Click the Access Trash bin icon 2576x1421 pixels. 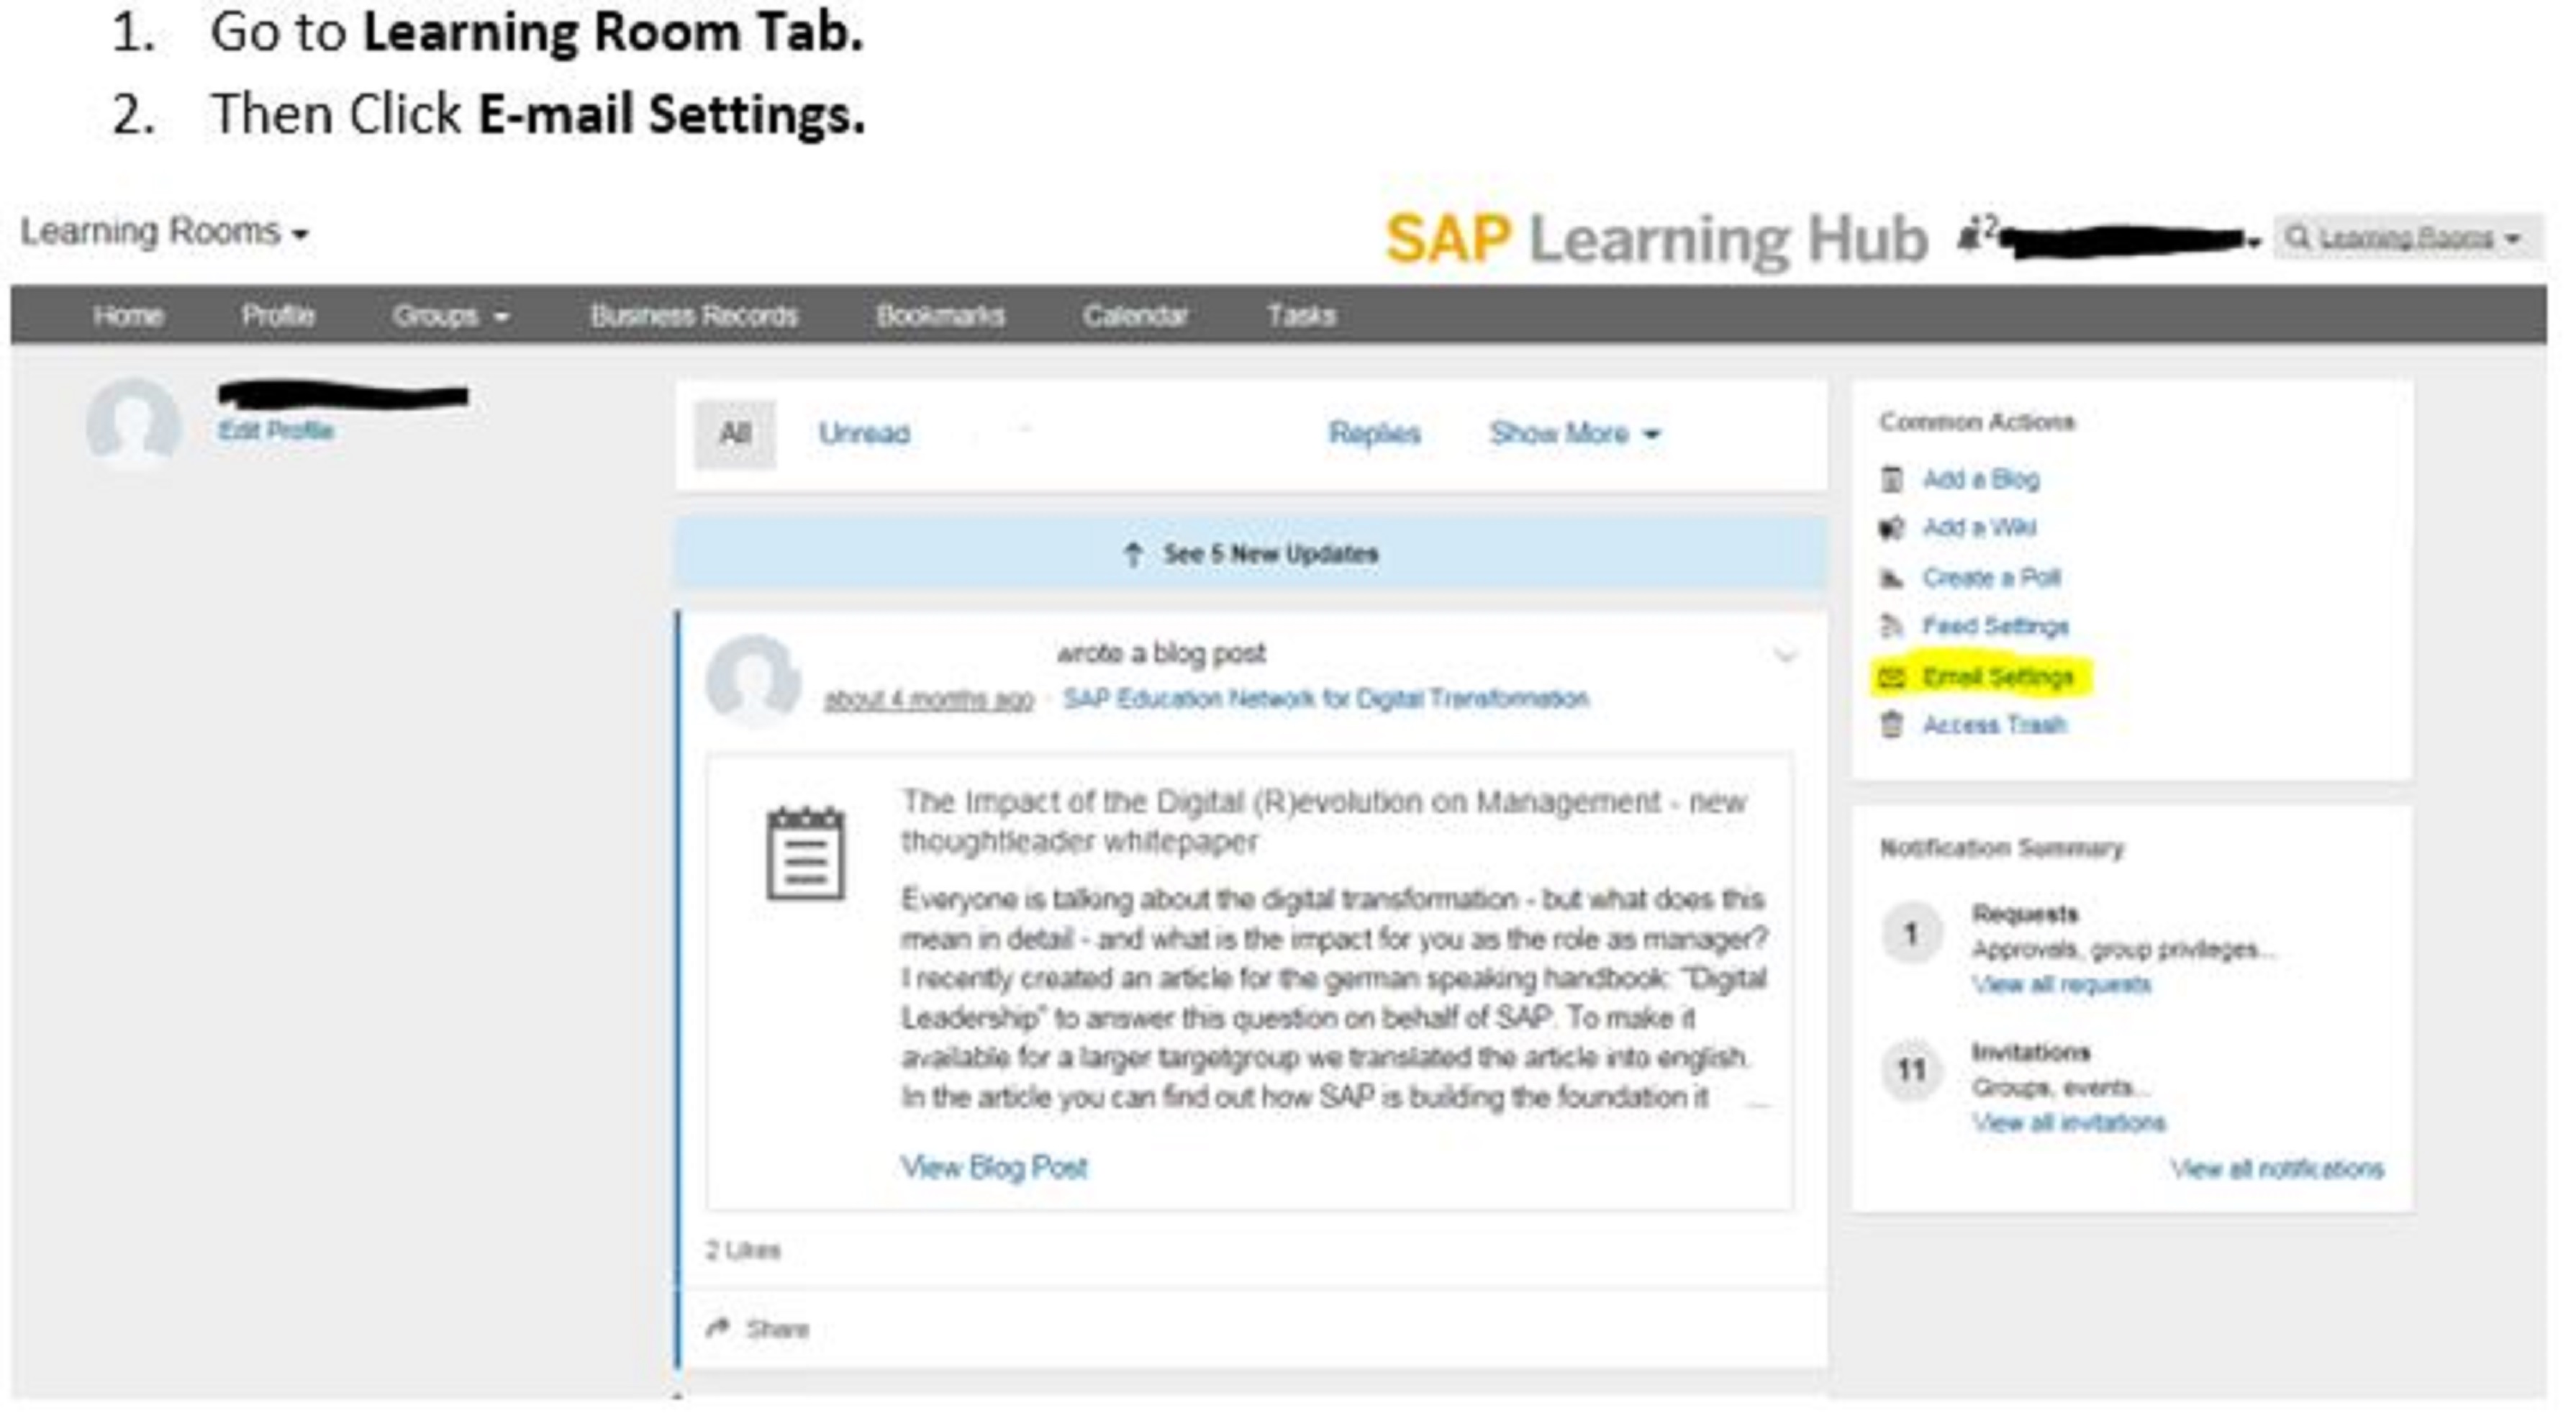[x=1891, y=725]
